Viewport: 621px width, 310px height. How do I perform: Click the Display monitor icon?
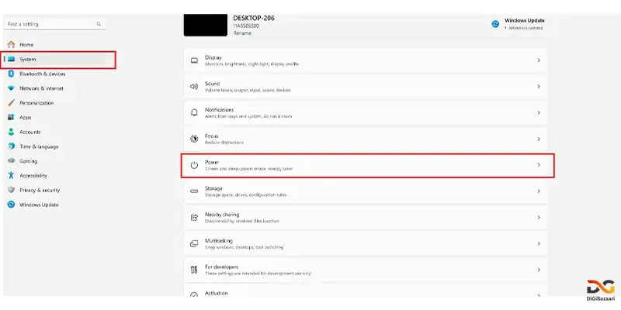click(194, 60)
